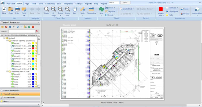Toggle visibility bulb for Corewall 02
The image size is (202, 107).
36,53
